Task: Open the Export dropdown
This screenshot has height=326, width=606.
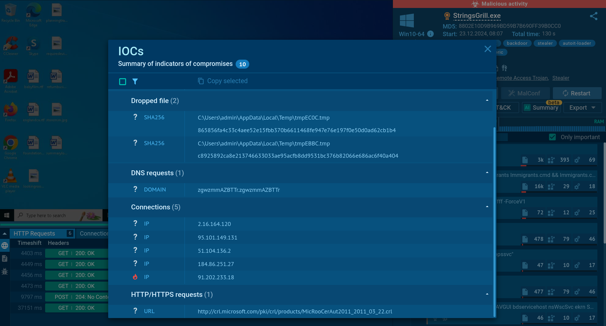Action: click(x=582, y=108)
